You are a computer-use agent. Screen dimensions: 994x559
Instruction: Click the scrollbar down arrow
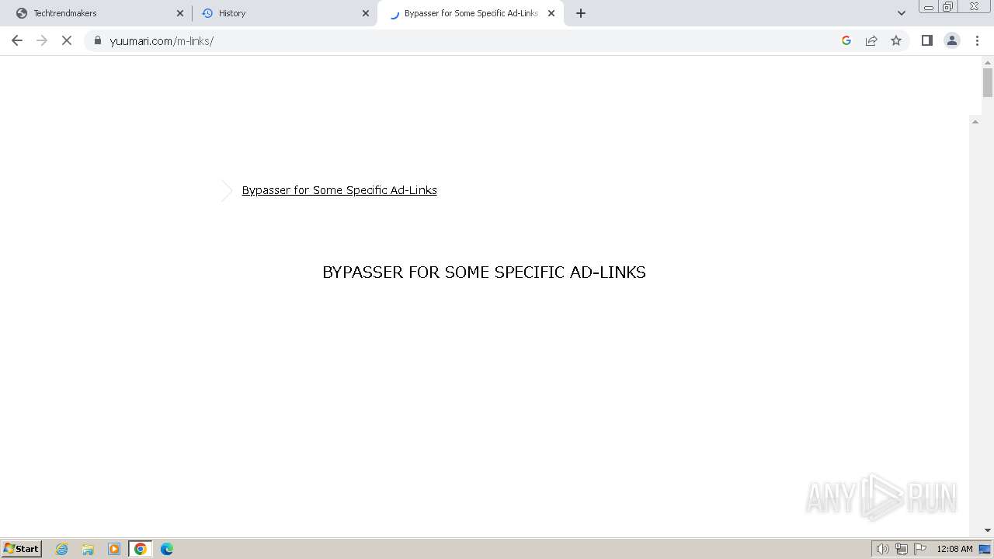(x=988, y=530)
